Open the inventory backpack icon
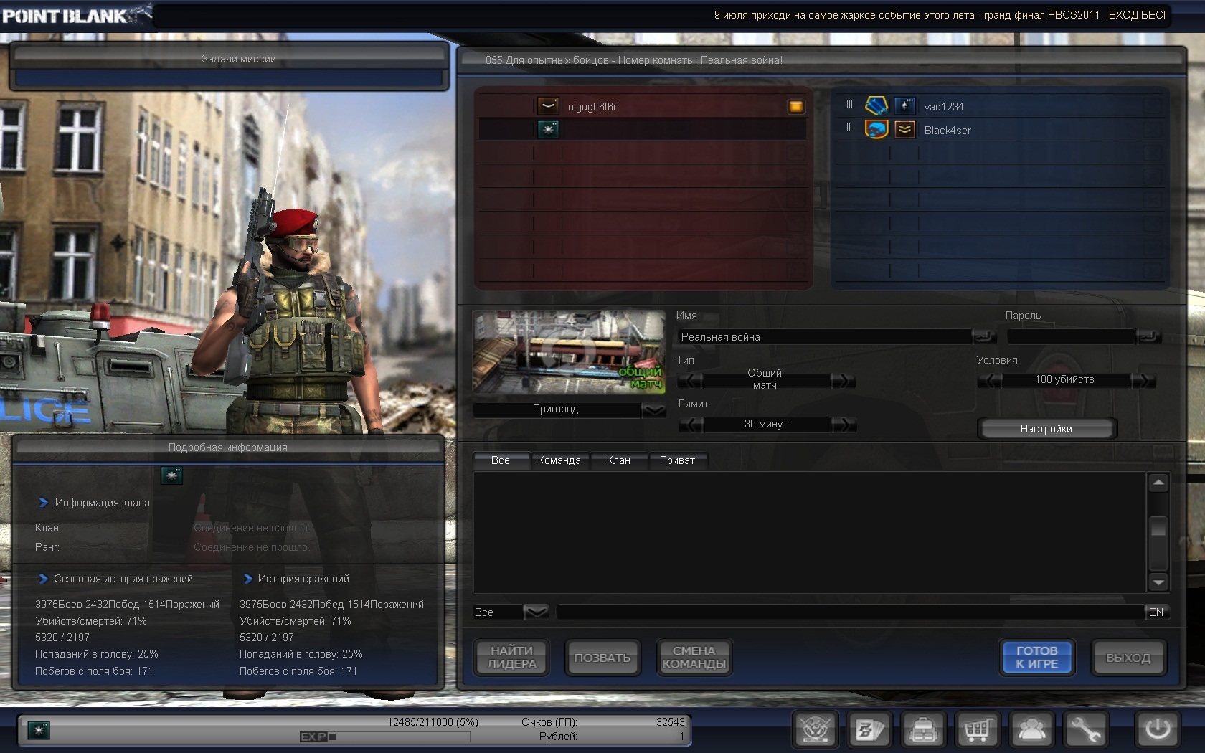Screen dimensions: 1205x753 923,730
